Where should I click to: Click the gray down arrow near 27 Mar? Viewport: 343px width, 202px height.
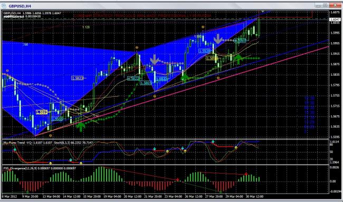coord(218,38)
